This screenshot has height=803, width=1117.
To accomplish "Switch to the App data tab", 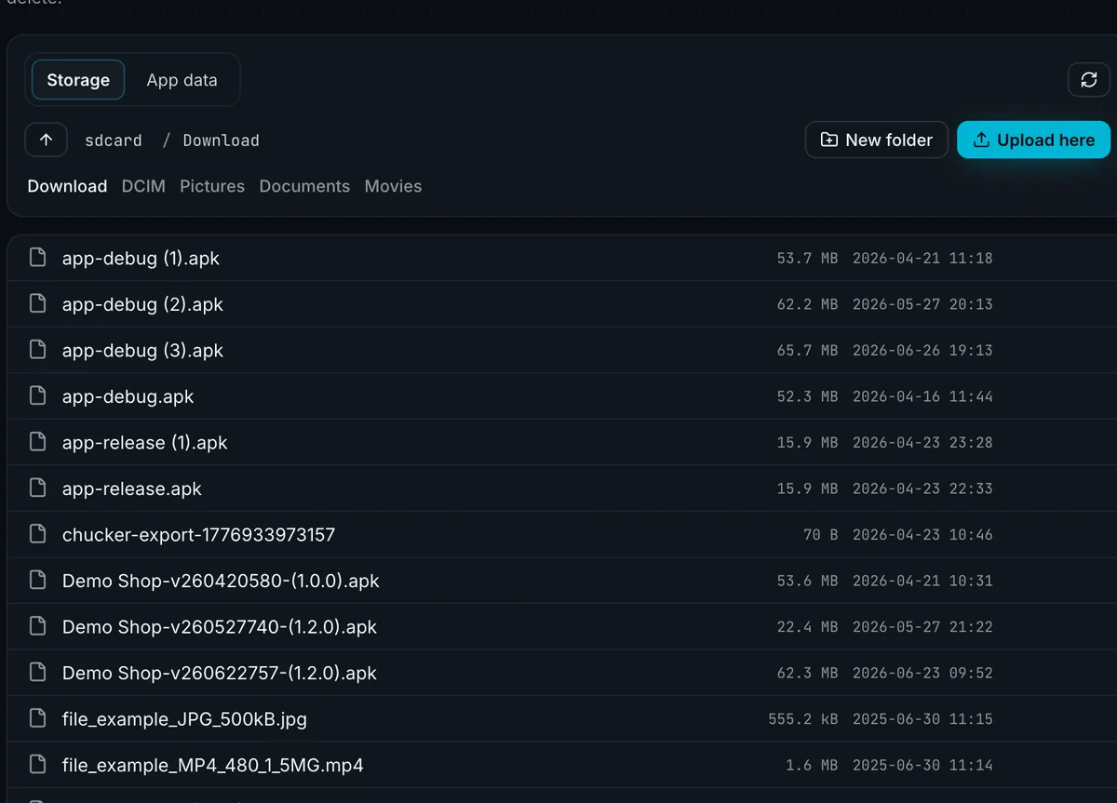I will coord(182,80).
